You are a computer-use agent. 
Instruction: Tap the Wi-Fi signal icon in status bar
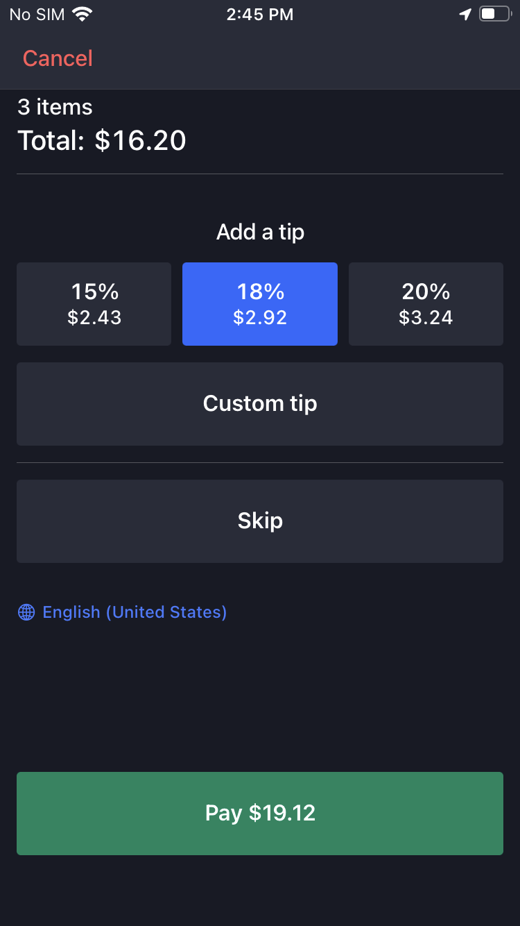(82, 14)
